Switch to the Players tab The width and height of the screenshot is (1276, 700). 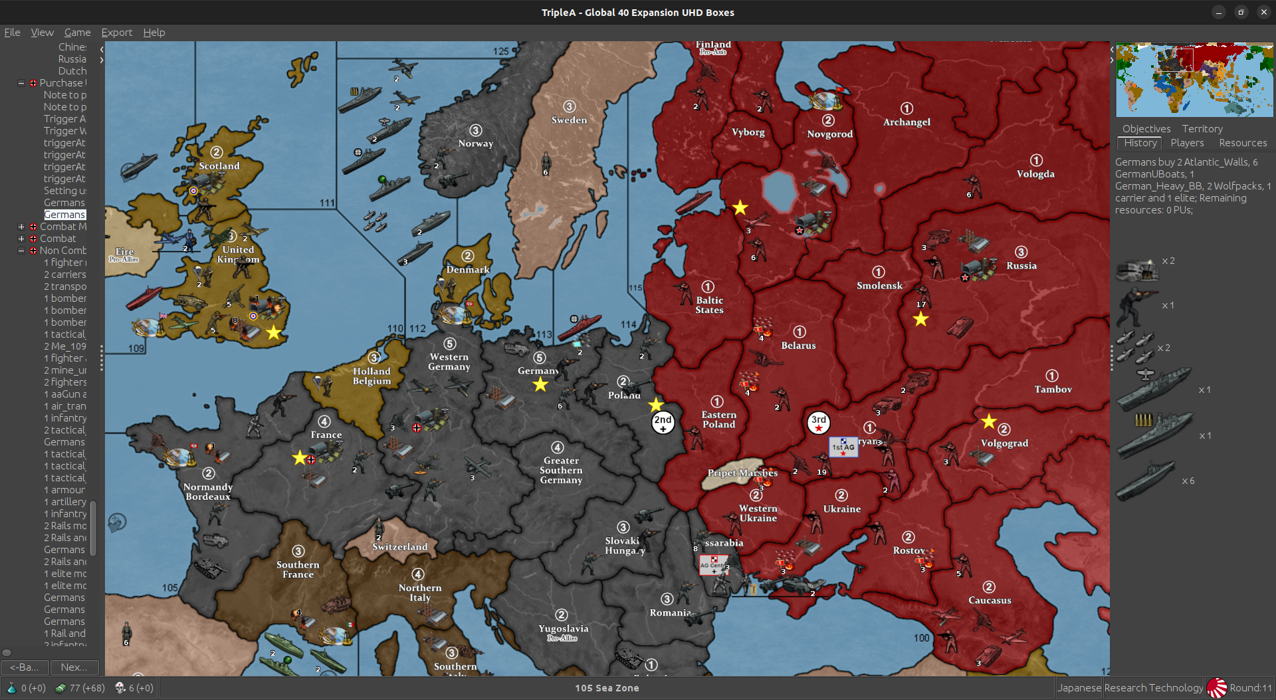tap(1187, 143)
